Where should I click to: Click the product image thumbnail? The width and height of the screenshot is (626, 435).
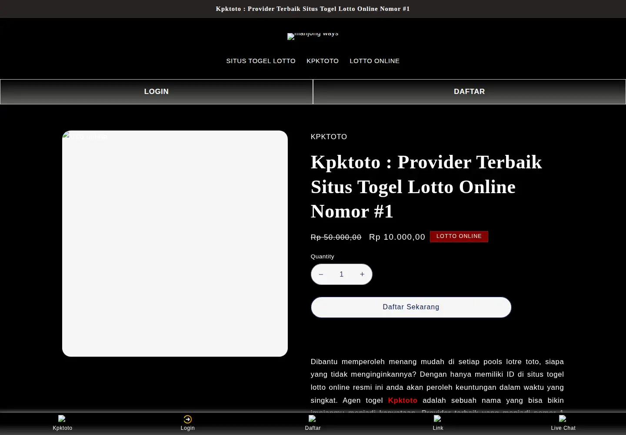tap(175, 244)
